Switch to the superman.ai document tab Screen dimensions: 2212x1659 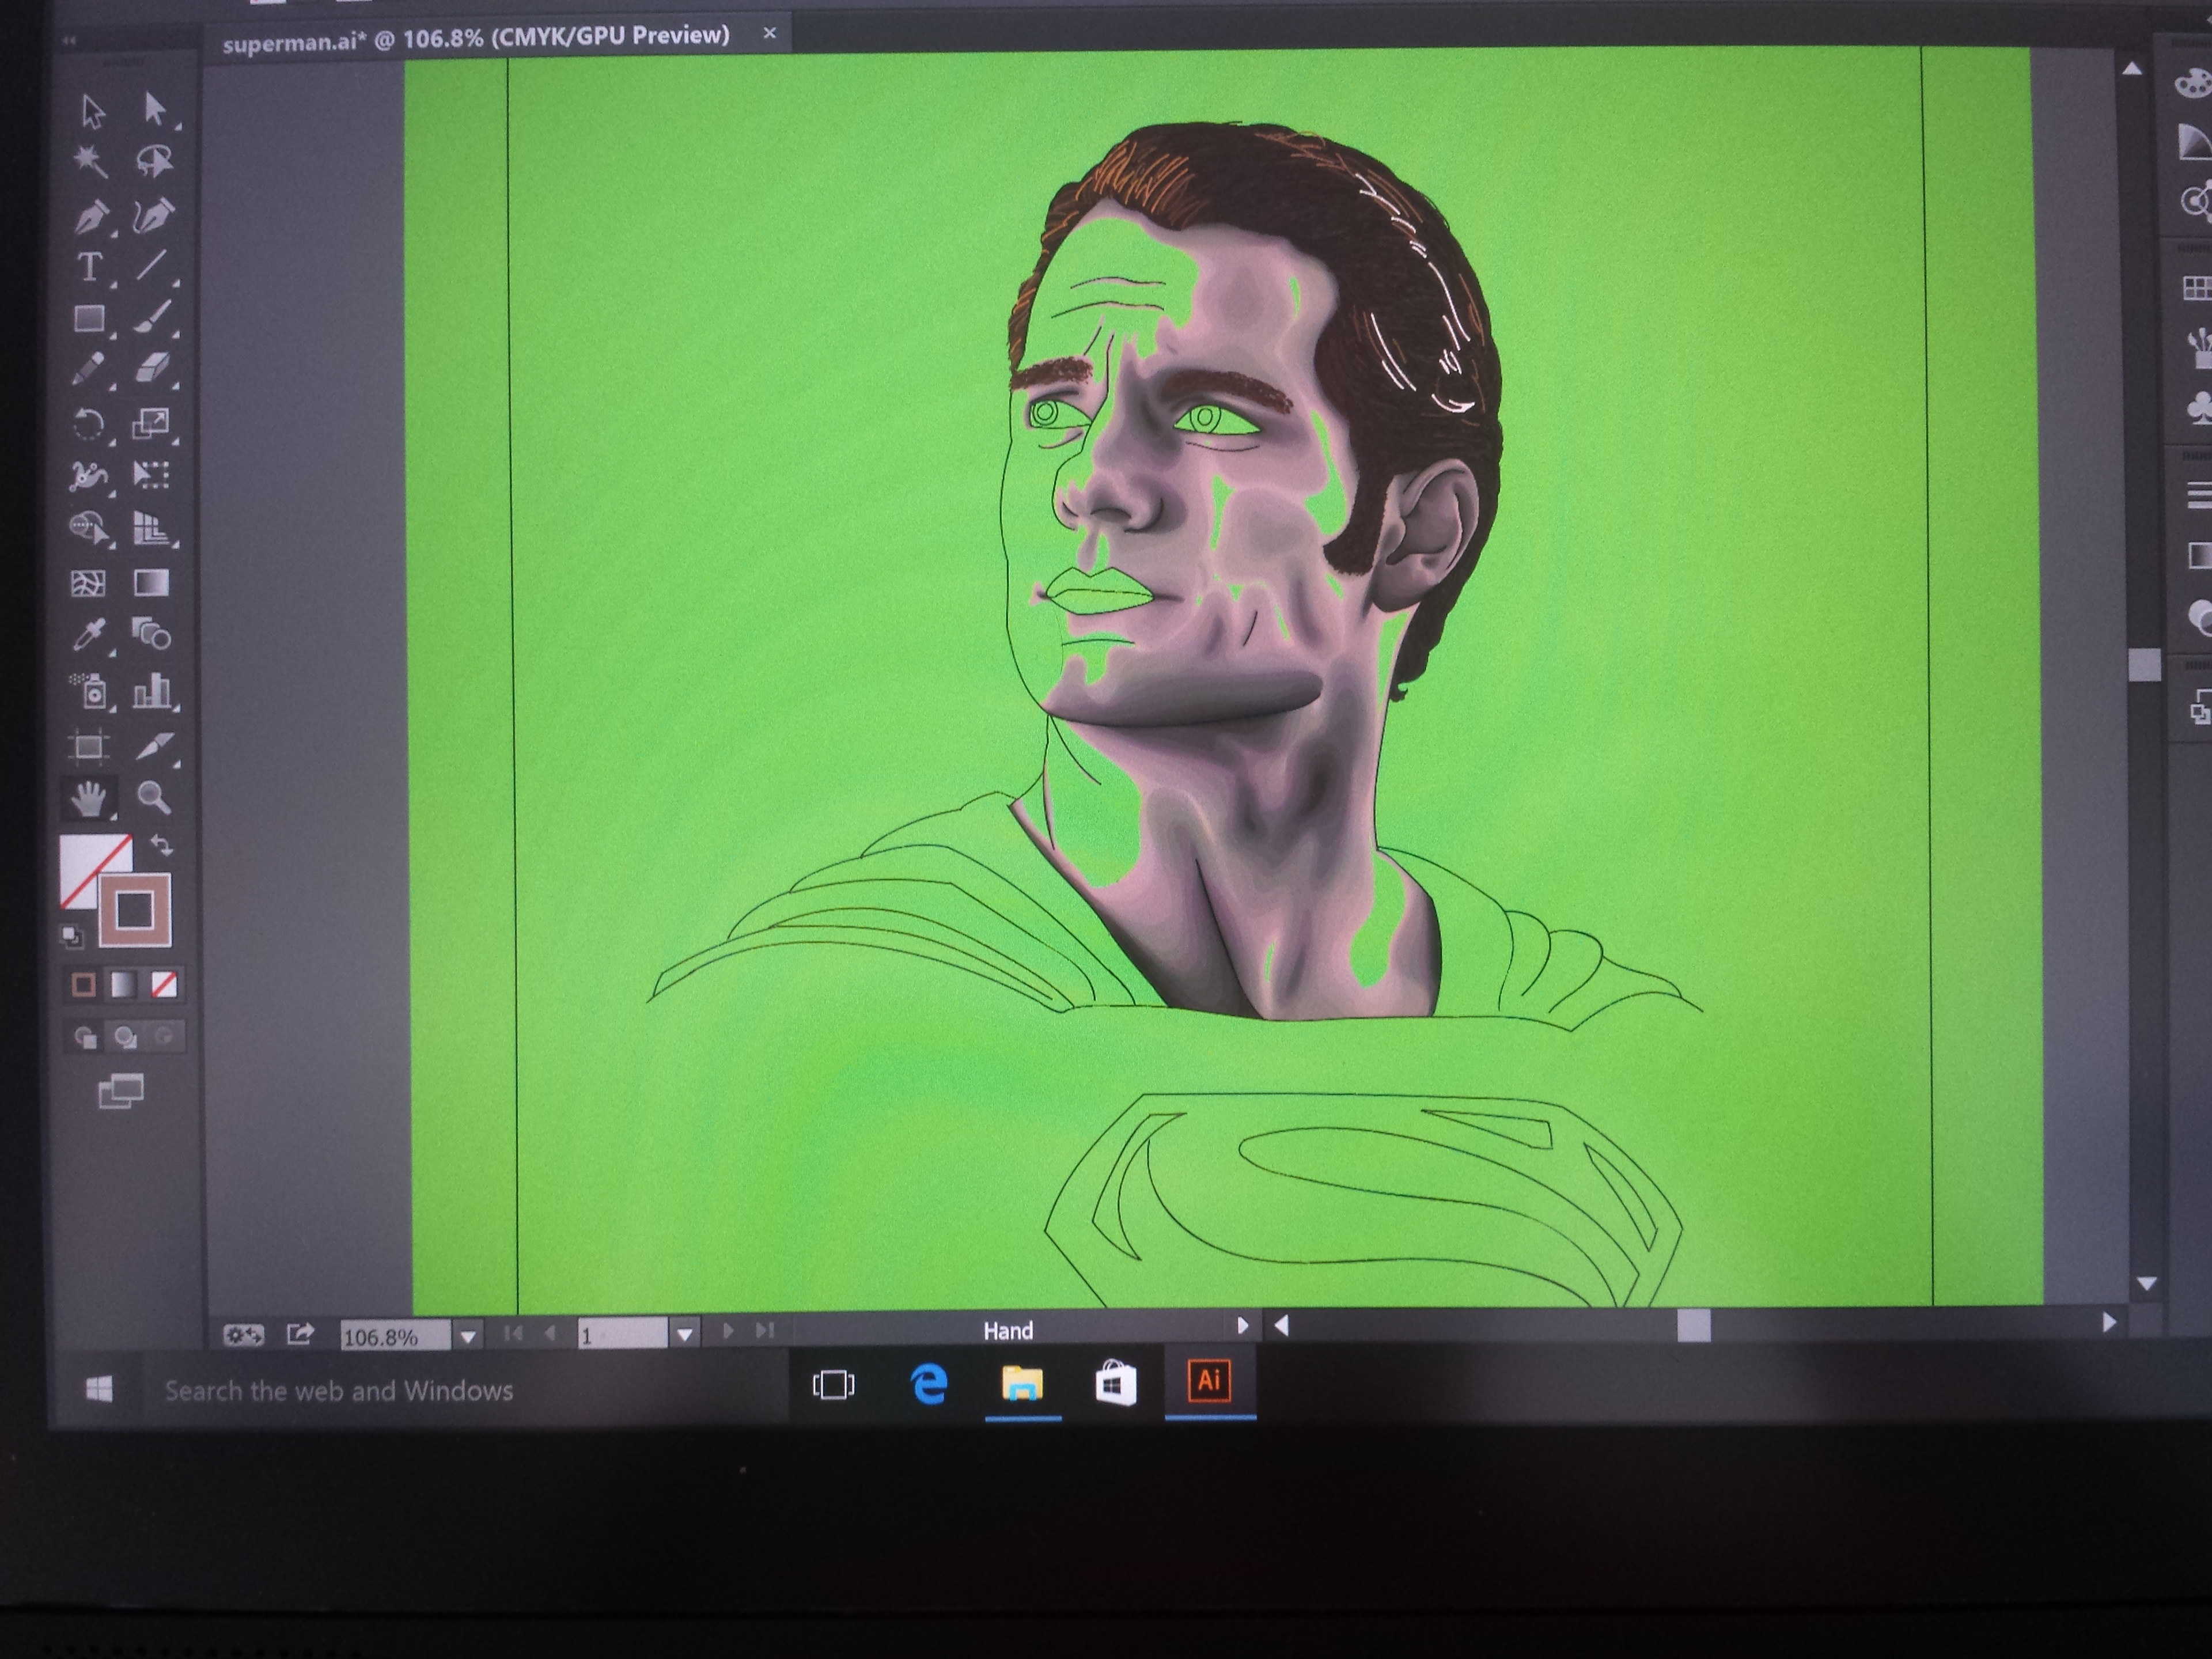[x=476, y=38]
